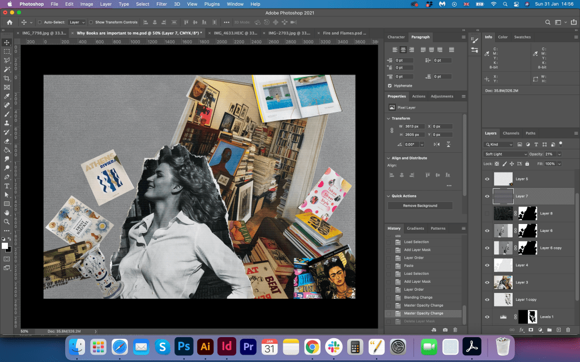Select the Zoom tool in the toolbar
This screenshot has height=362, width=580.
coord(7,221)
